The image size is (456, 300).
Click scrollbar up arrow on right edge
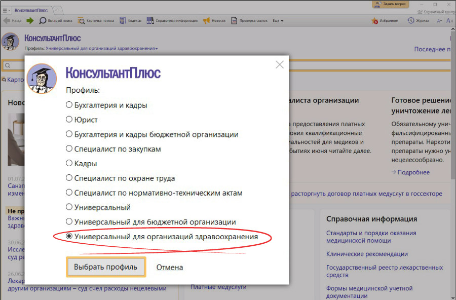(453, 29)
